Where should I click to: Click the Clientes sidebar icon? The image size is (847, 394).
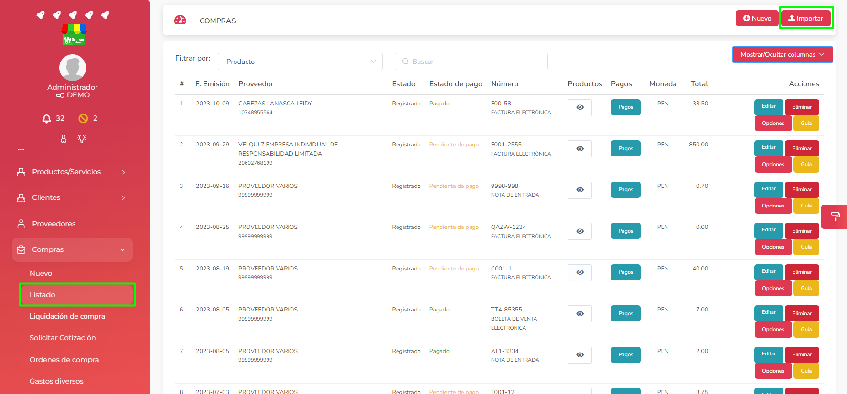point(21,198)
